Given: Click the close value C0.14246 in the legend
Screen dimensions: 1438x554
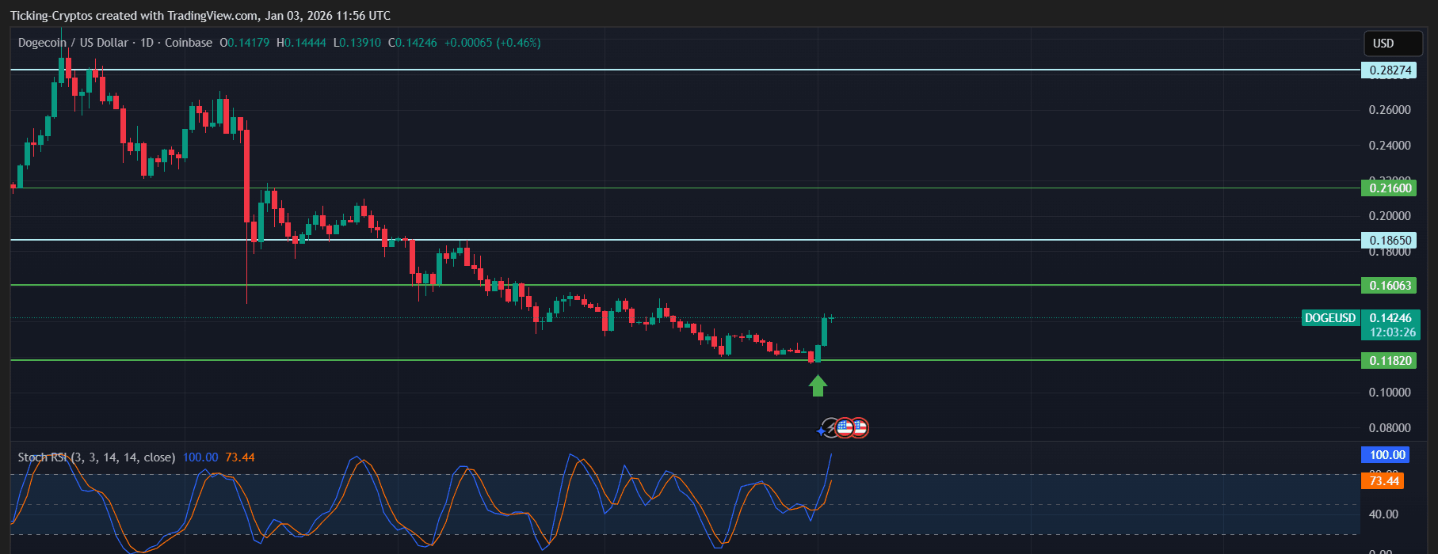Looking at the screenshot, I should (x=412, y=43).
